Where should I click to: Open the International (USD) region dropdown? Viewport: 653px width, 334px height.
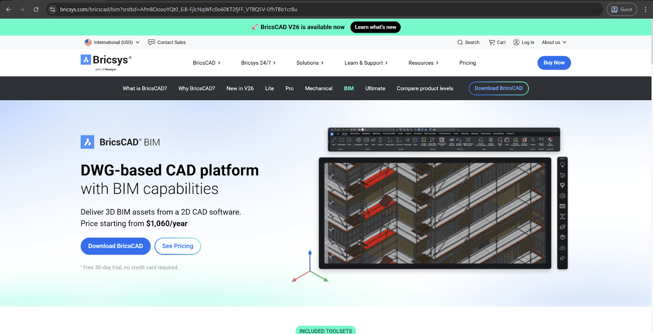click(112, 42)
